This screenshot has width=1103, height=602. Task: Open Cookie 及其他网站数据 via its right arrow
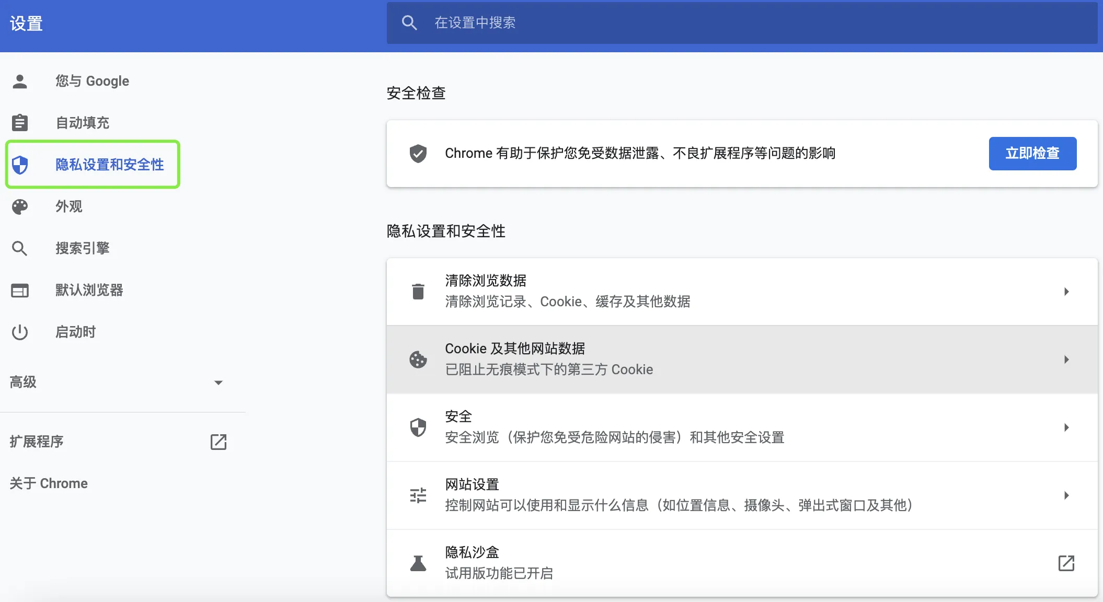[1066, 360]
